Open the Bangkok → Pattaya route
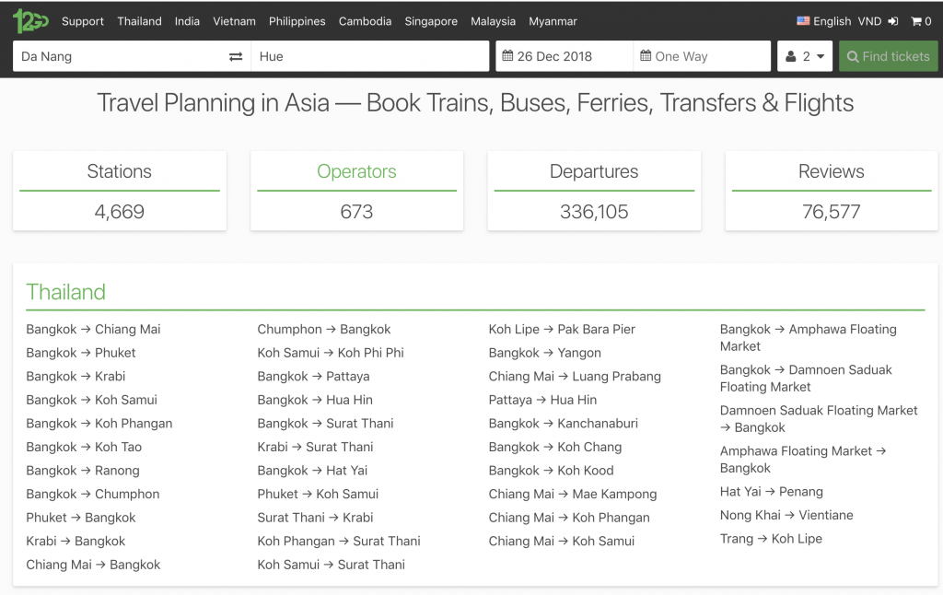943x595 pixels. pyautogui.click(x=313, y=376)
